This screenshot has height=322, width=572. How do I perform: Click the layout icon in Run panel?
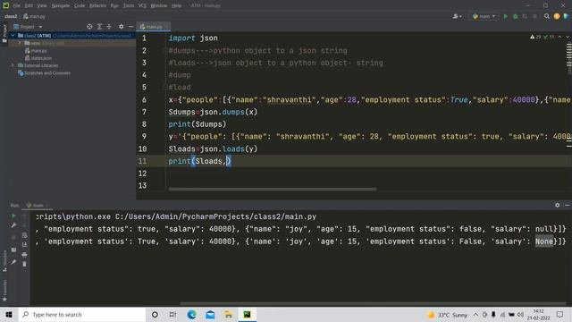point(13,250)
